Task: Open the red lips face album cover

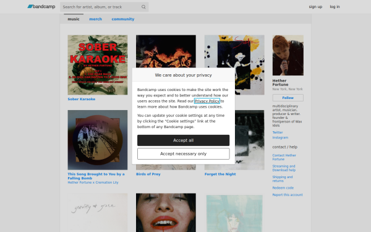Action: tap(166, 213)
